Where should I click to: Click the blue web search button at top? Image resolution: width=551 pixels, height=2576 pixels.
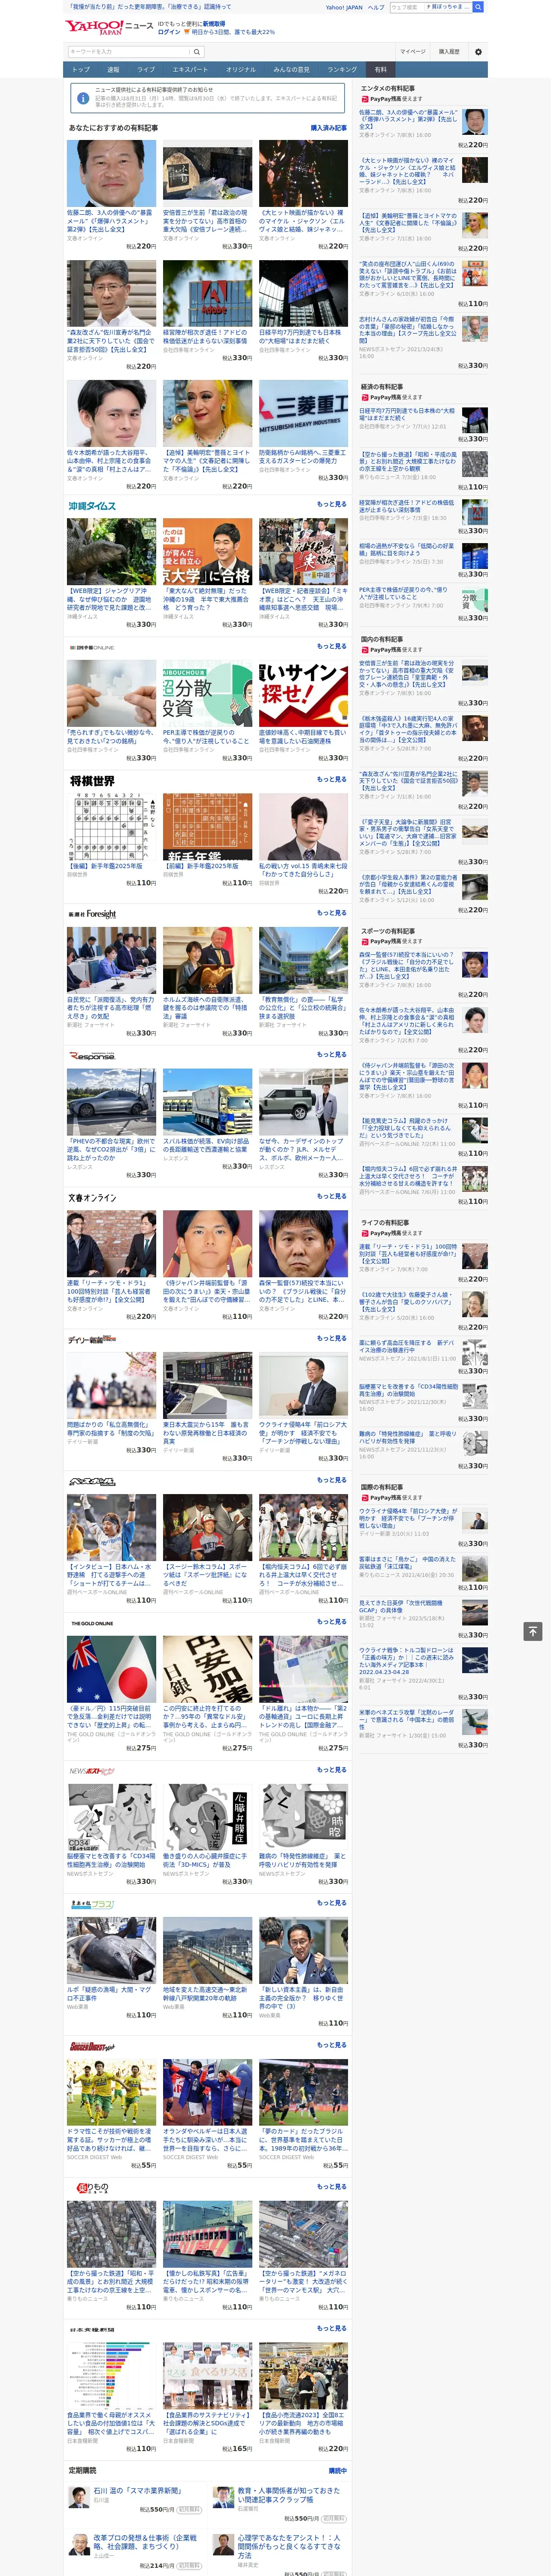pyautogui.click(x=478, y=7)
